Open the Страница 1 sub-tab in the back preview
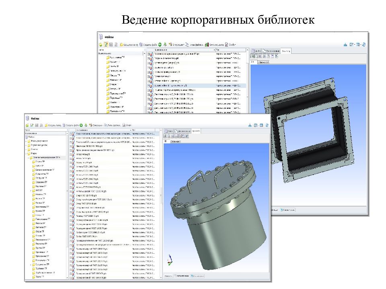386x289 pixels. (263, 62)
